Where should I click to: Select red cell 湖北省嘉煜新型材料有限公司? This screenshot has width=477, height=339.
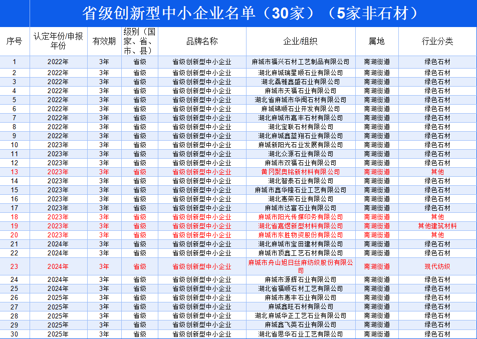point(301,226)
